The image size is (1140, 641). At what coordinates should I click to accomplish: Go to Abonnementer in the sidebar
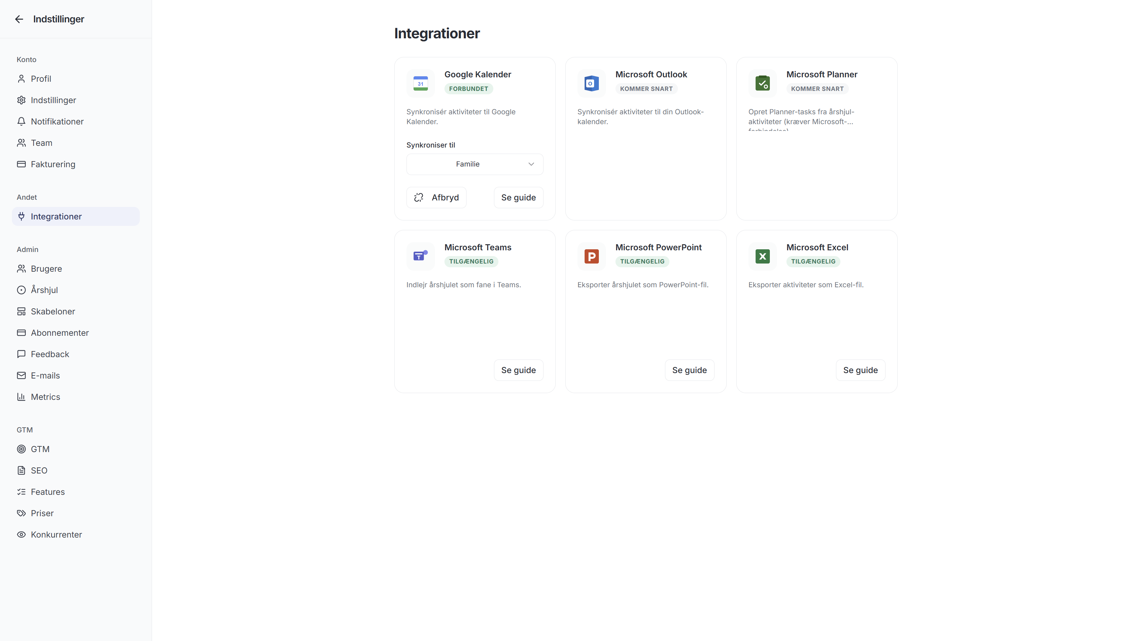pos(76,333)
